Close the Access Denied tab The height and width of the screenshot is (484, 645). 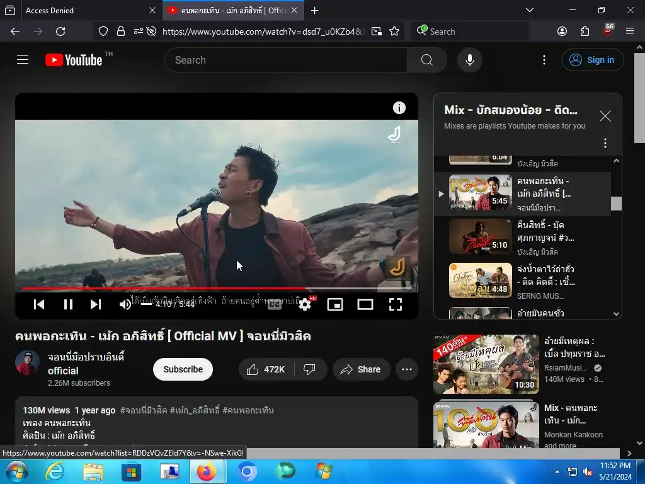(x=152, y=10)
